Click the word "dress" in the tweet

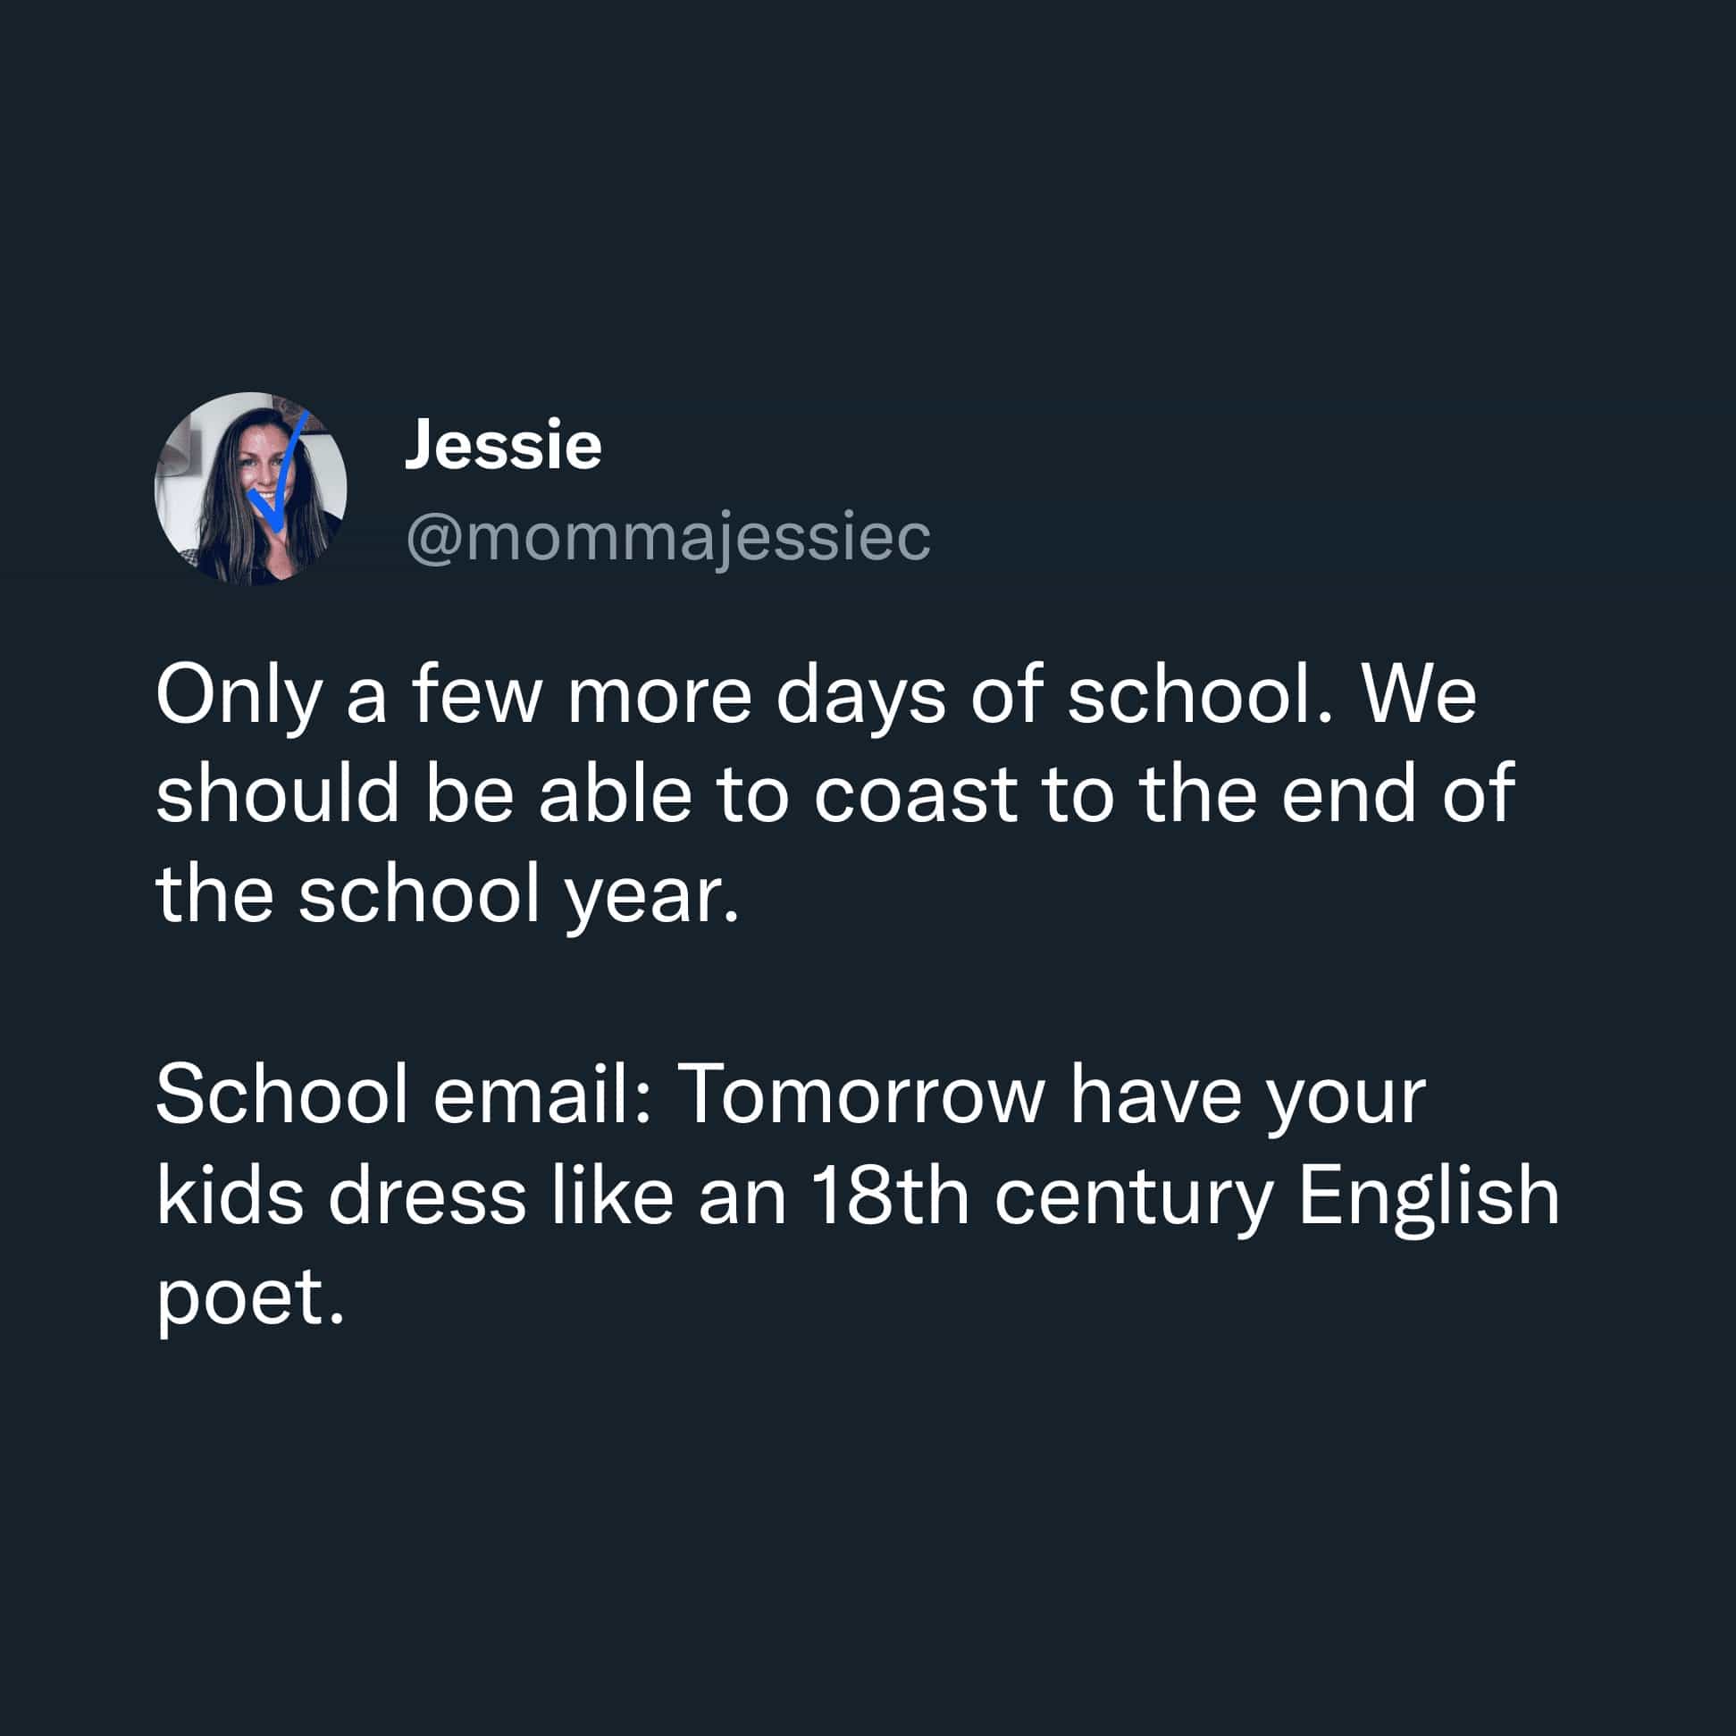427,1196
